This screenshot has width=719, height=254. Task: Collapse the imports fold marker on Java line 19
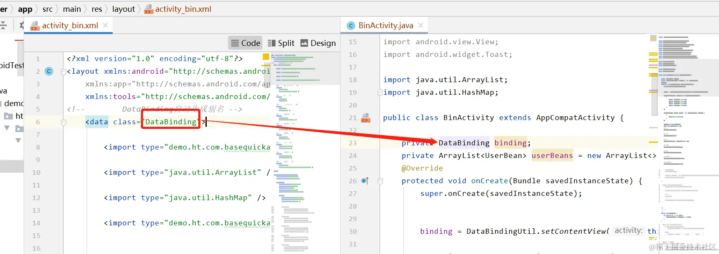[380, 92]
